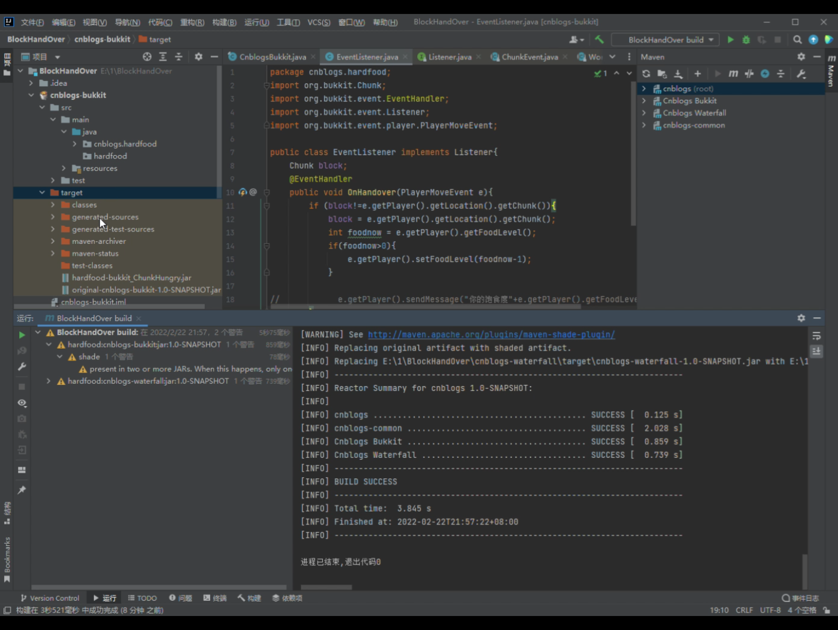
Task: Click the green hammer Build Project icon
Action: (599, 40)
